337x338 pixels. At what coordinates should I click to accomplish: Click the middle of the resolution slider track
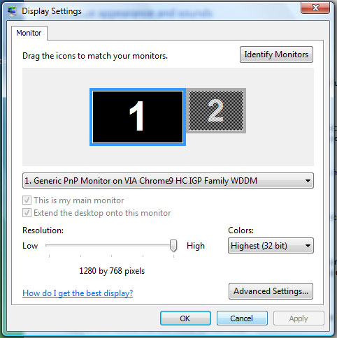pos(111,245)
